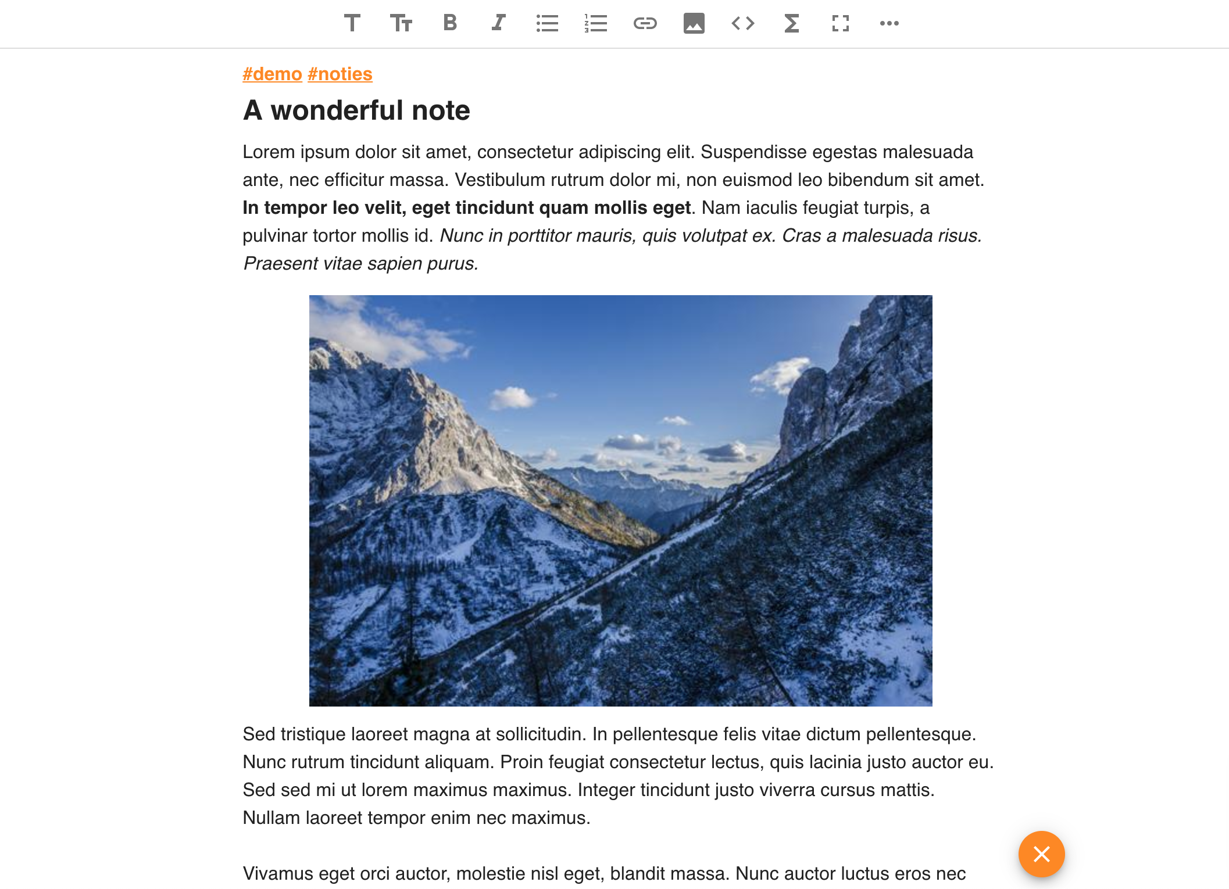Screen dimensions: 1229x889
Task: Enter fullscreen mode
Action: point(840,23)
